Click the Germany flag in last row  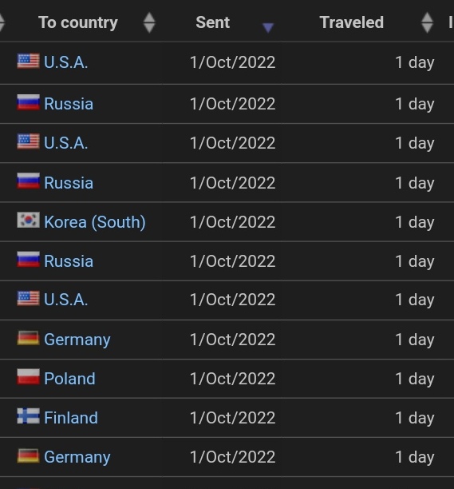click(29, 455)
